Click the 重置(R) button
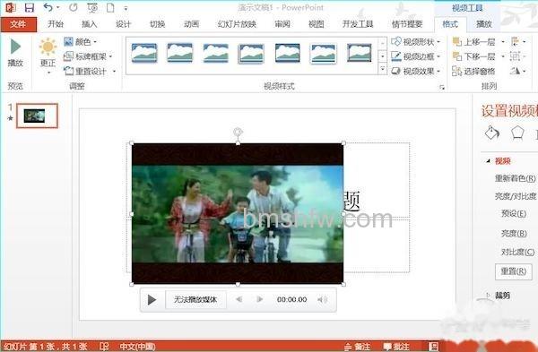This screenshot has height=352, width=538. tap(514, 271)
